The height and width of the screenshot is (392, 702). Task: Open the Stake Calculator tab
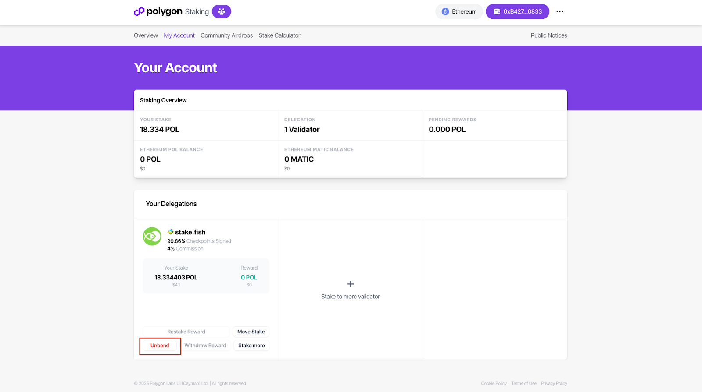pyautogui.click(x=279, y=35)
